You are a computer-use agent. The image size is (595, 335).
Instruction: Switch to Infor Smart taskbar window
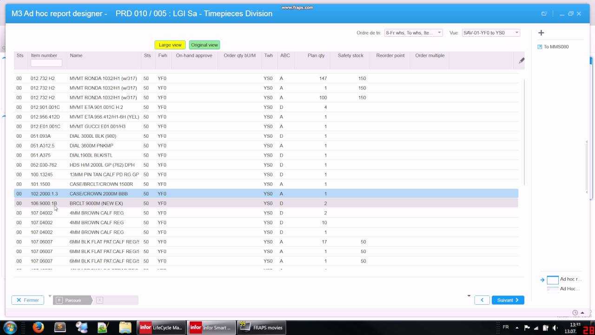pyautogui.click(x=212, y=328)
